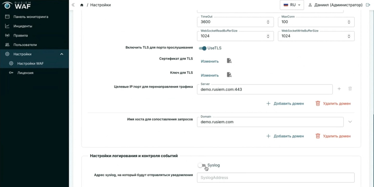Image resolution: width=374 pixels, height=187 pixels.
Task: Click trash icon next to Server field
Action: click(x=350, y=89)
